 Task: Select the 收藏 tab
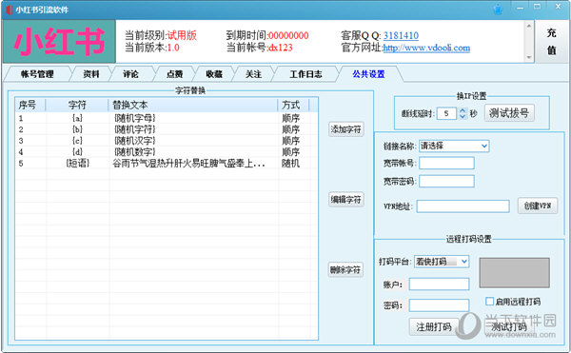click(x=214, y=74)
